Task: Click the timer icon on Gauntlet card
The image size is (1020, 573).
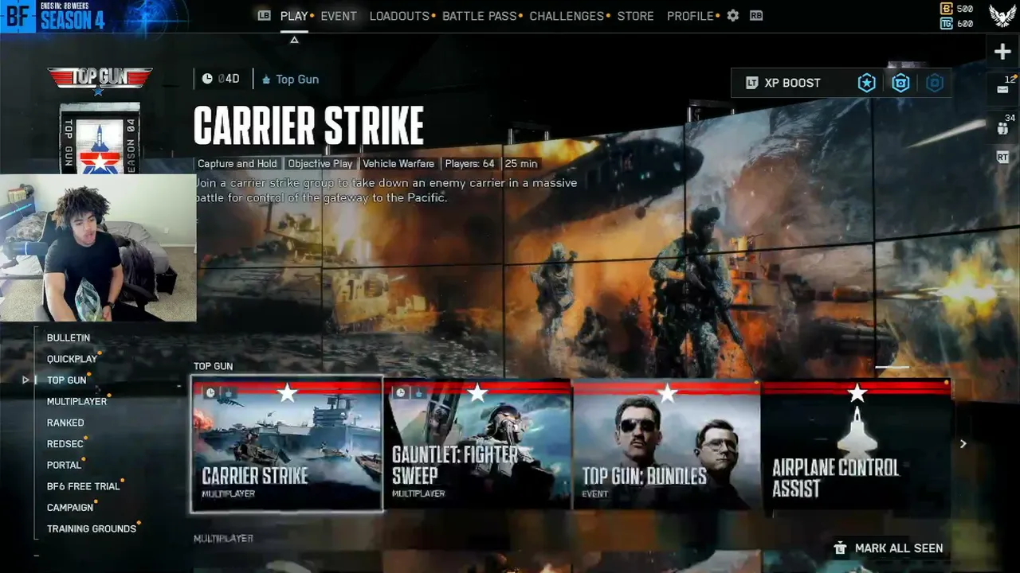Action: [401, 392]
